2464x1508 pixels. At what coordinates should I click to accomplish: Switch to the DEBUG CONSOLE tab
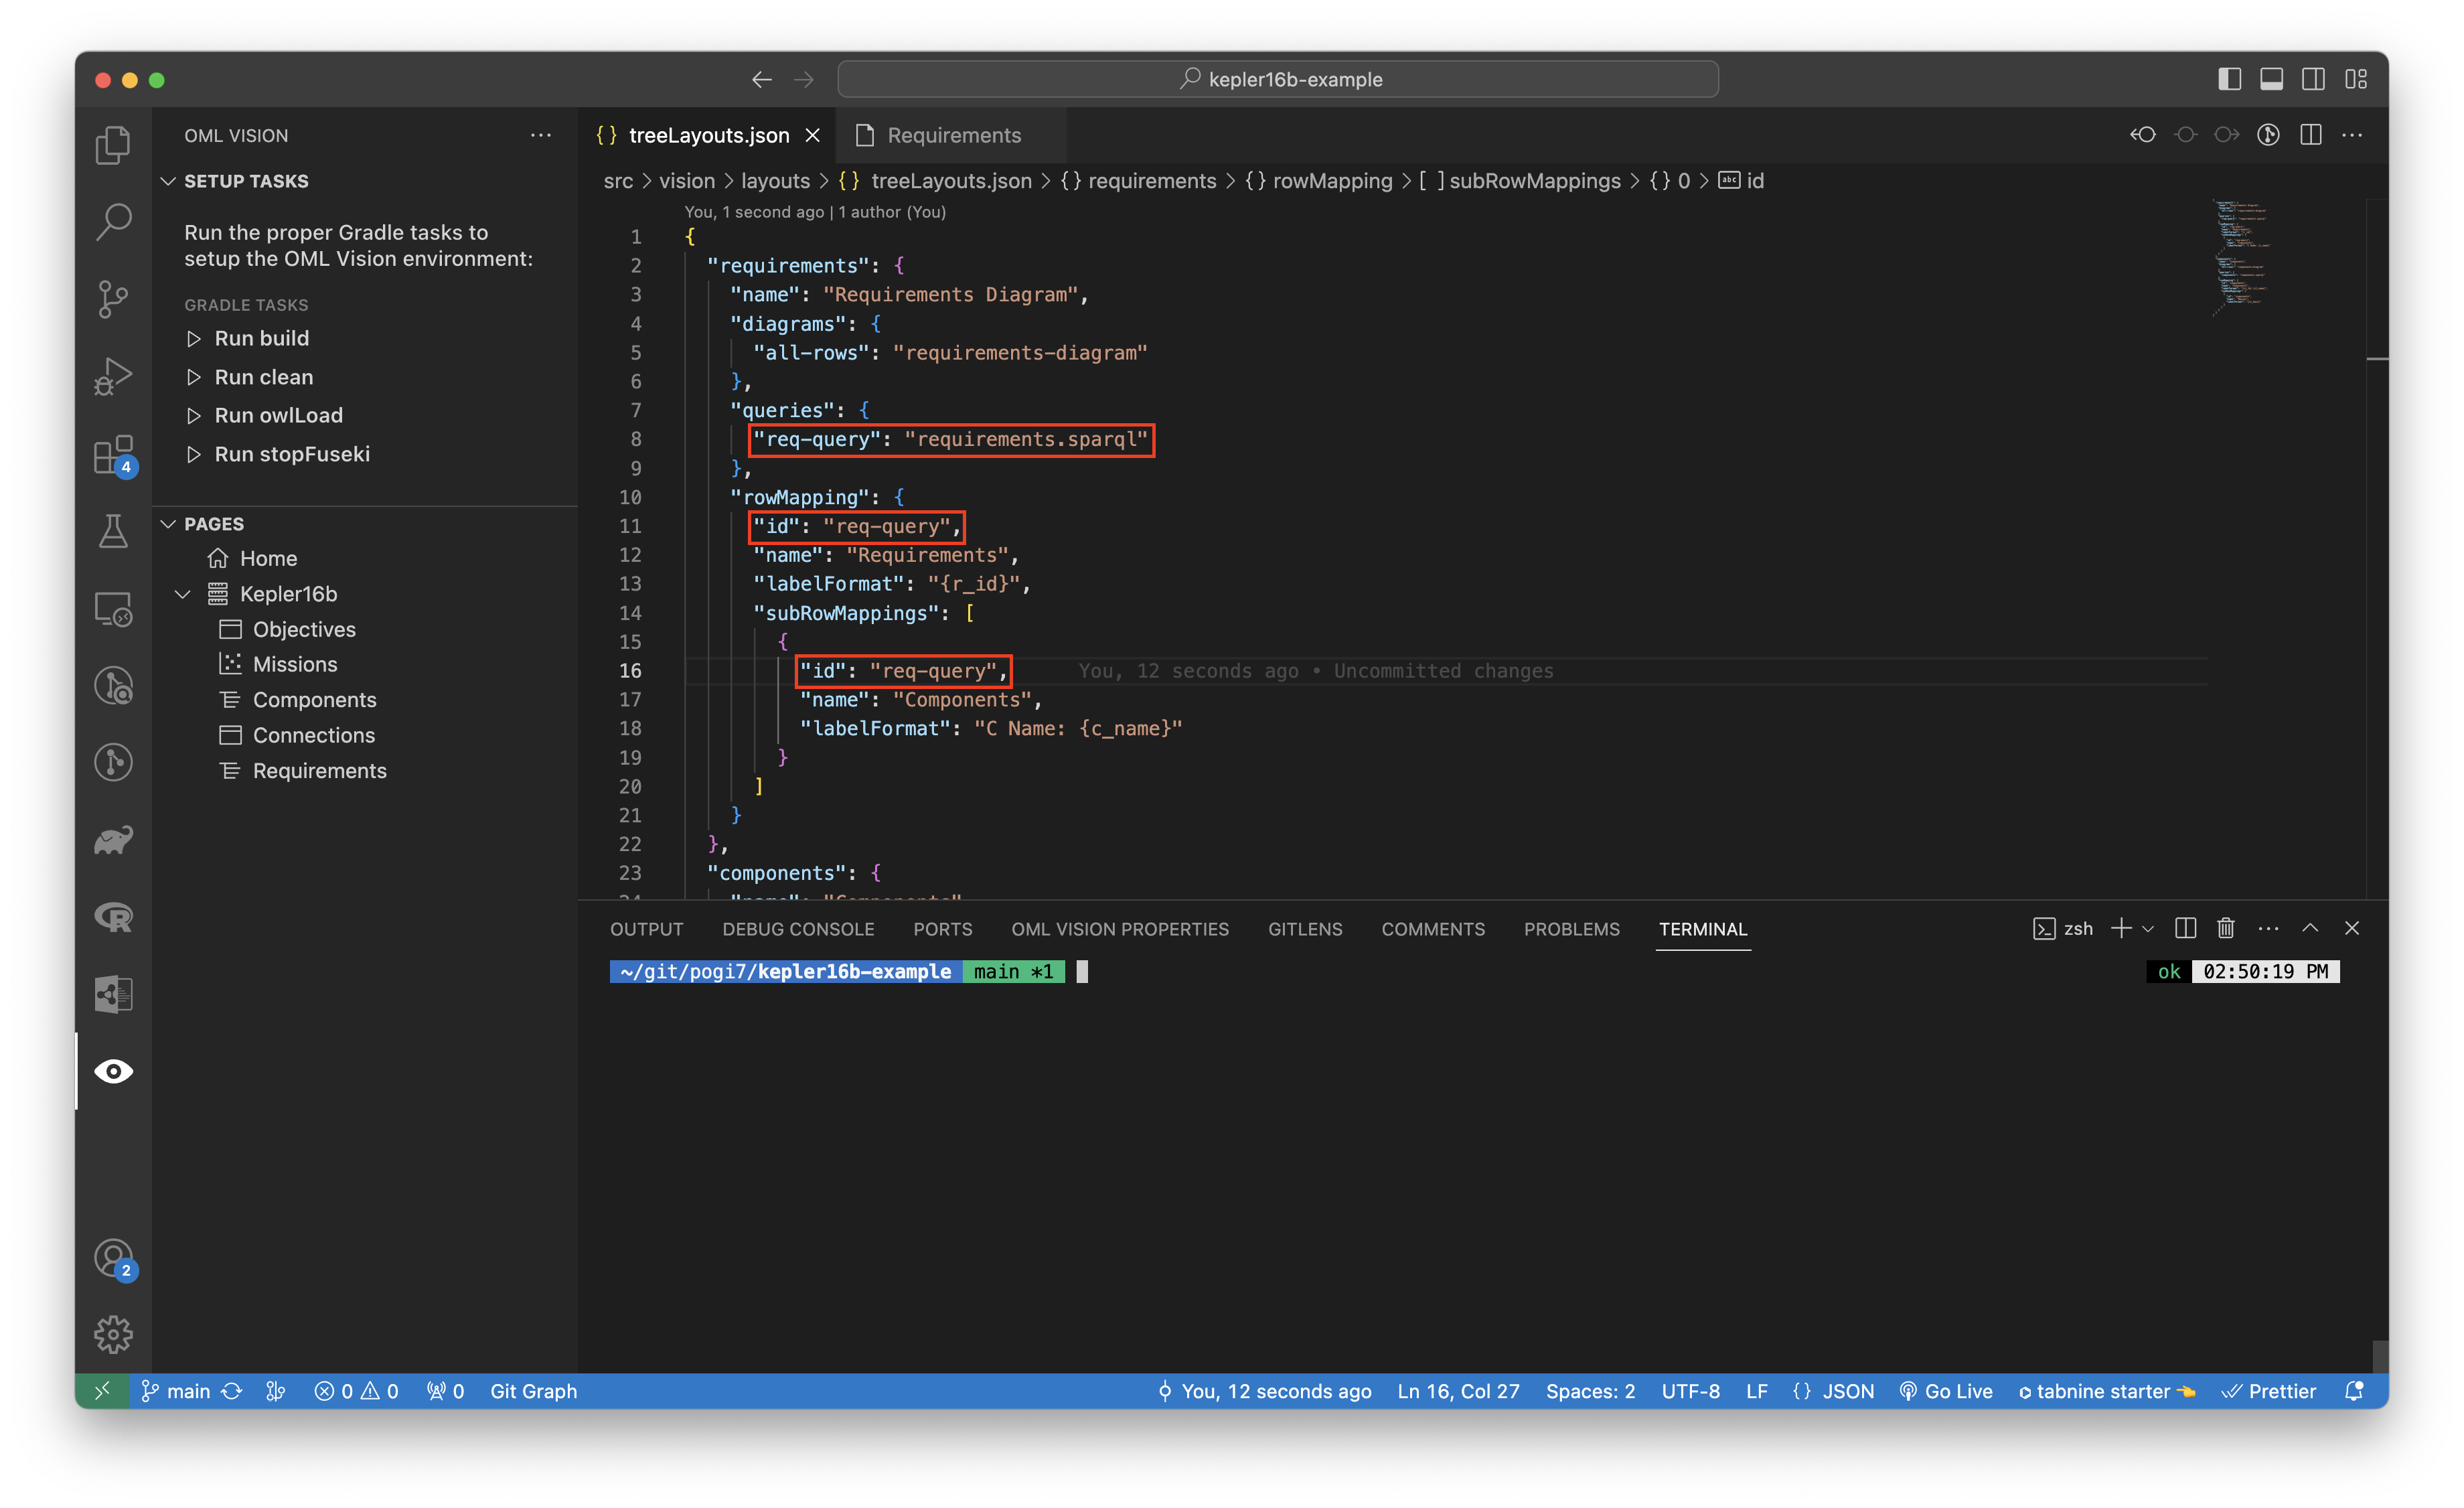(798, 929)
